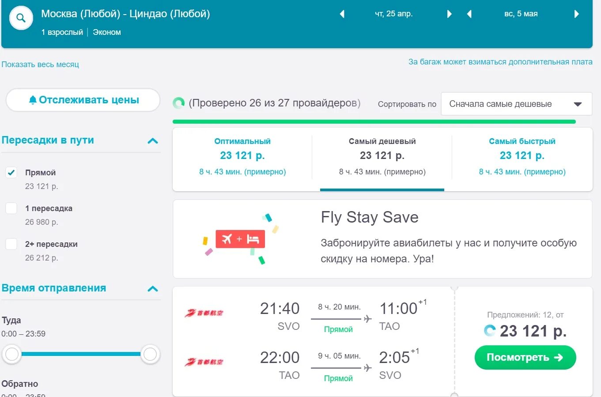This screenshot has width=601, height=397.
Task: Click the right handle of Туда time slider
Action: tap(150, 354)
